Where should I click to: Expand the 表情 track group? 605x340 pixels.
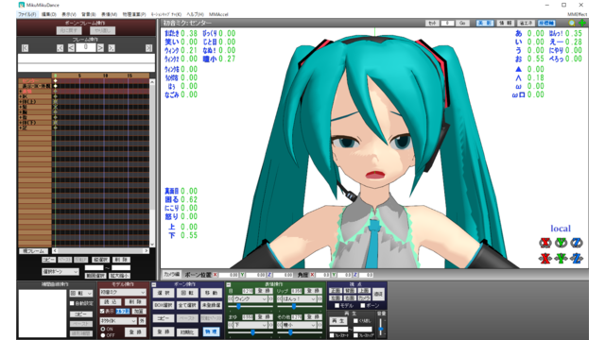coord(21,92)
